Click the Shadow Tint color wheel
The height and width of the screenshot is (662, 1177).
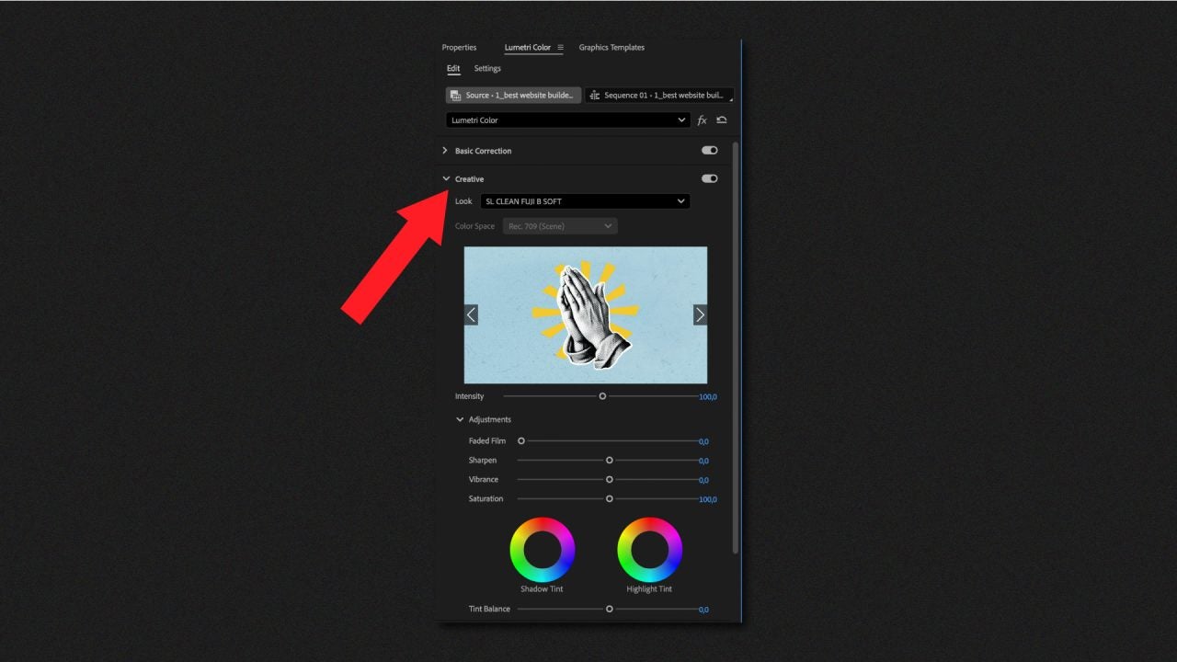tap(543, 550)
